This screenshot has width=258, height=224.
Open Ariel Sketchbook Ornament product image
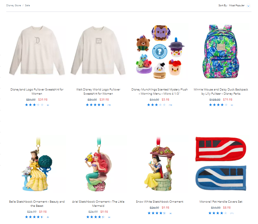(x=98, y=164)
